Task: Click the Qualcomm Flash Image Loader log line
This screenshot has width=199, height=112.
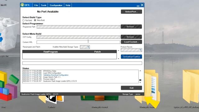Action: coord(50,81)
